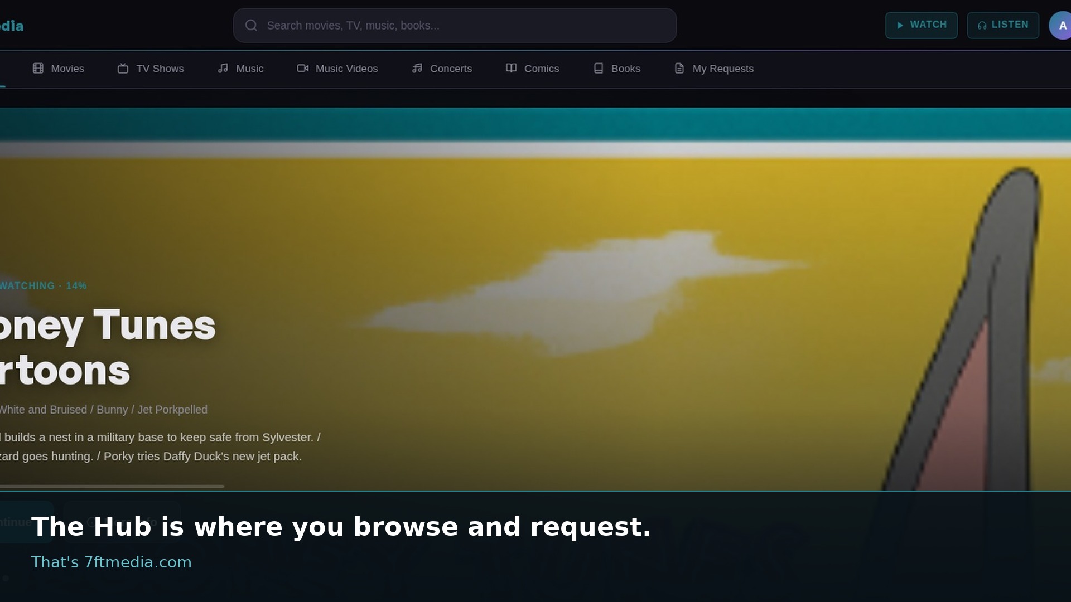Click the Books icon in the nav bar

(599, 69)
